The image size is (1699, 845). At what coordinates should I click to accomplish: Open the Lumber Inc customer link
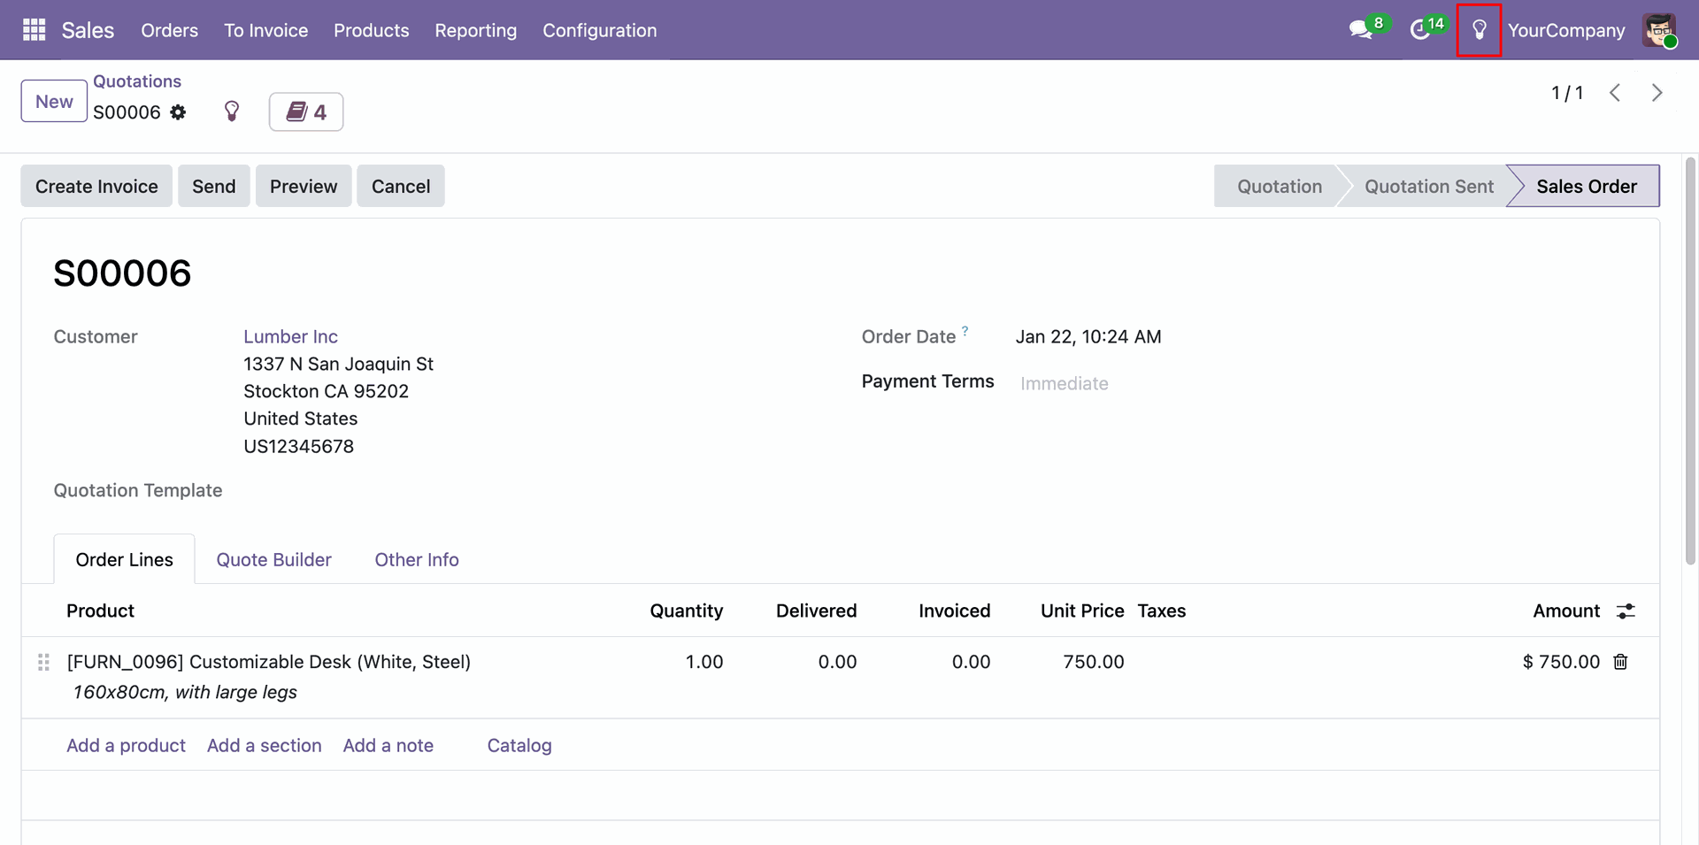click(x=290, y=337)
